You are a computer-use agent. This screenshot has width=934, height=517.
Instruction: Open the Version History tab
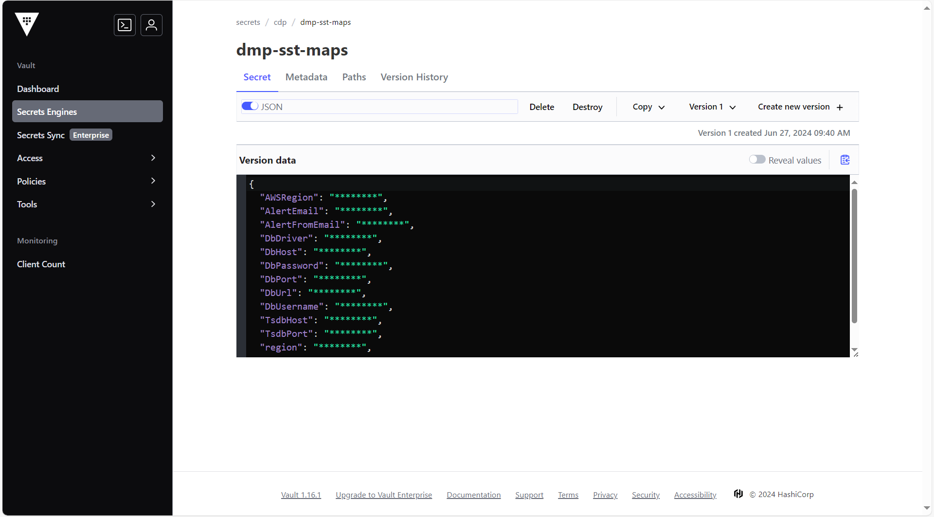(414, 77)
